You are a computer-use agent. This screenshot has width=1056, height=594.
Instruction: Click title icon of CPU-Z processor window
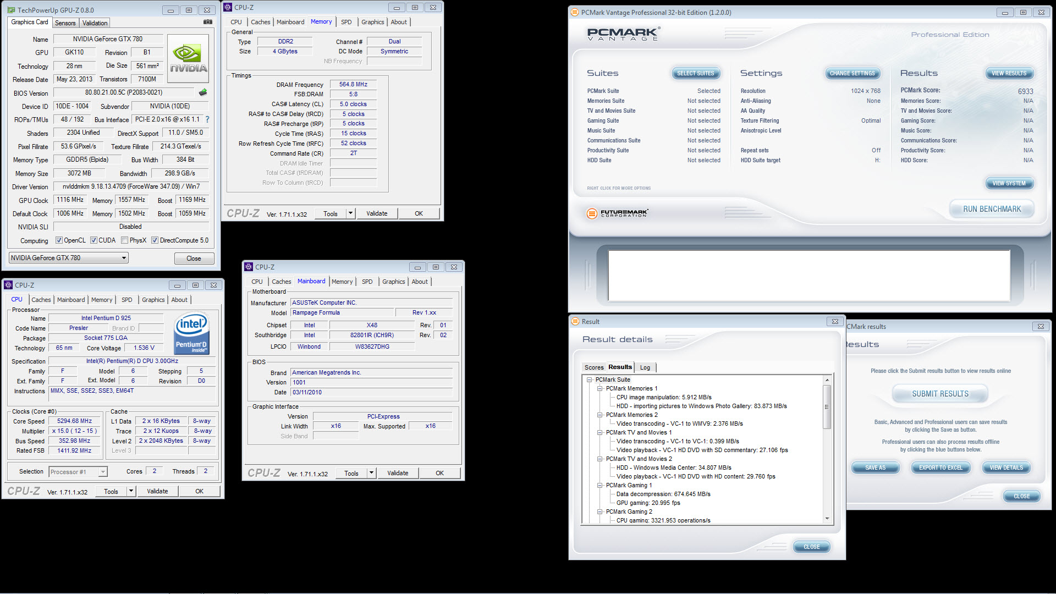[8, 285]
